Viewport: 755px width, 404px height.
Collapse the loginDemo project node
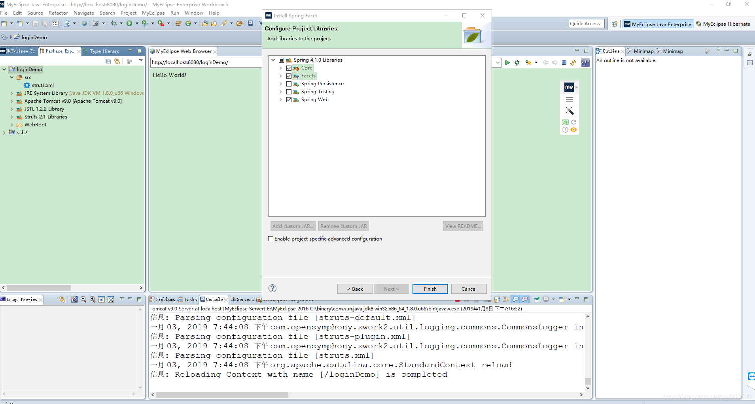(4, 70)
